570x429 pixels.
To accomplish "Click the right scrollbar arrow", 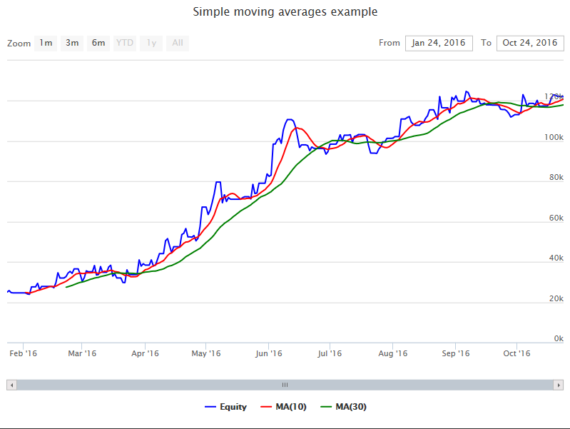I will point(559,385).
